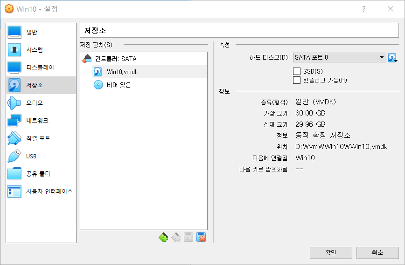This screenshot has height=265, width=405.
Task: Switch to 일반 settings category
Action: (x=41, y=32)
